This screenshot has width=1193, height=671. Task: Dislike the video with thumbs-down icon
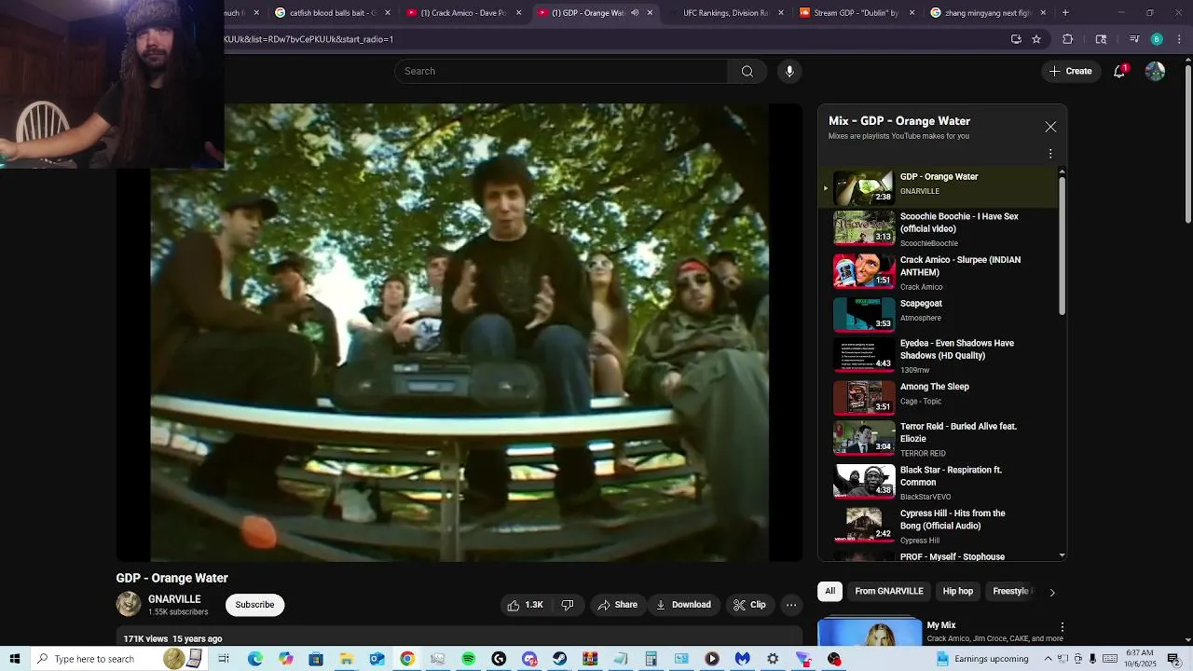[568, 605]
